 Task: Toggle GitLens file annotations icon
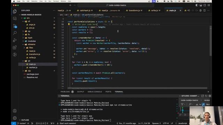pos(200,10)
